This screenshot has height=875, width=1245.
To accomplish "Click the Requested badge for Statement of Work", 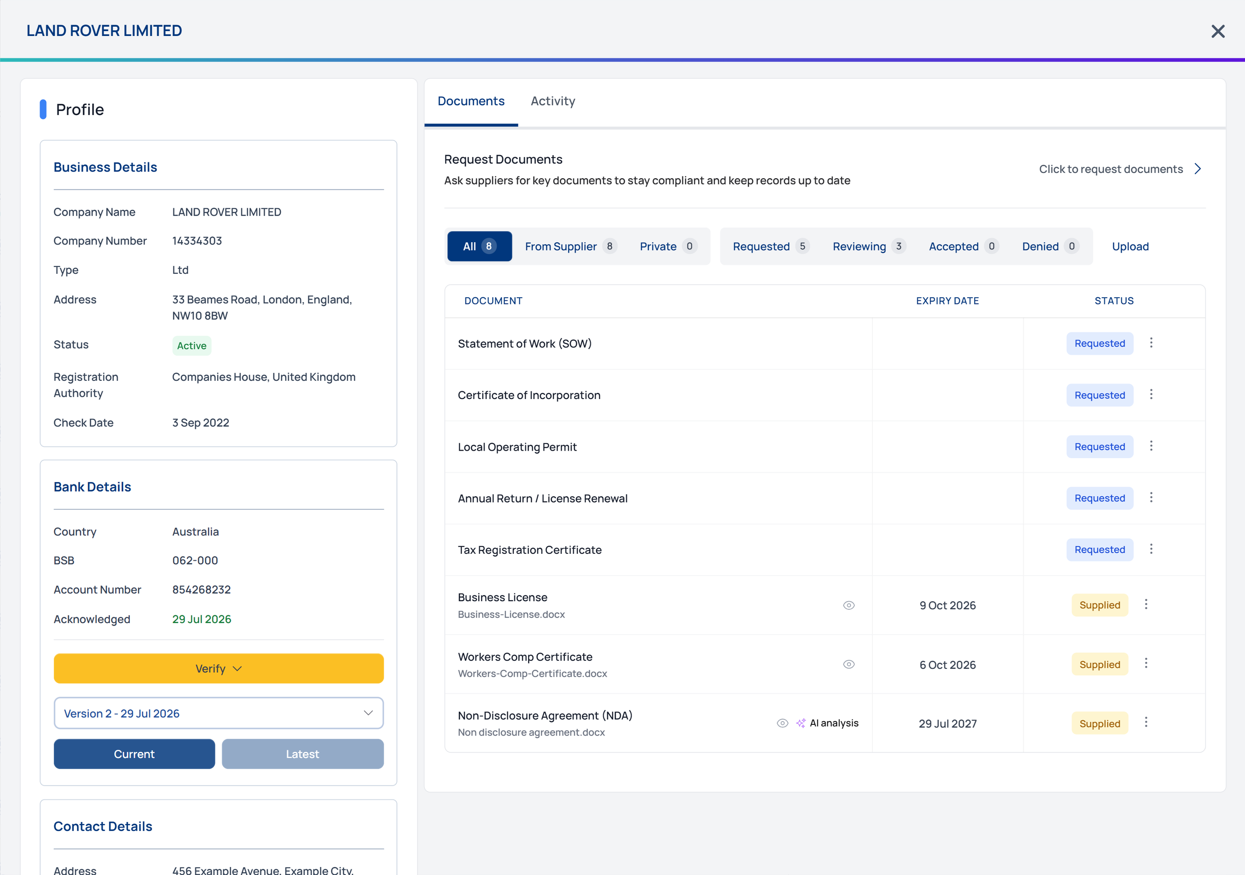I will click(x=1100, y=344).
